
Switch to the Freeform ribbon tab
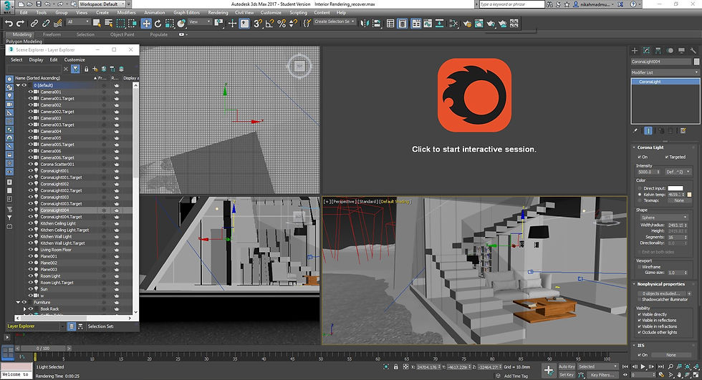click(52, 34)
